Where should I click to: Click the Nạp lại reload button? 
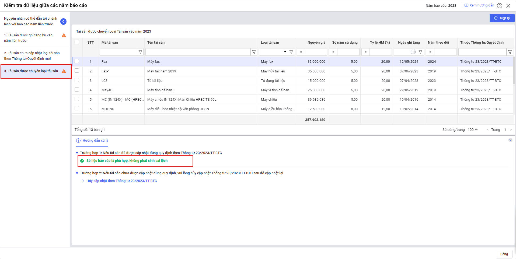click(x=502, y=18)
